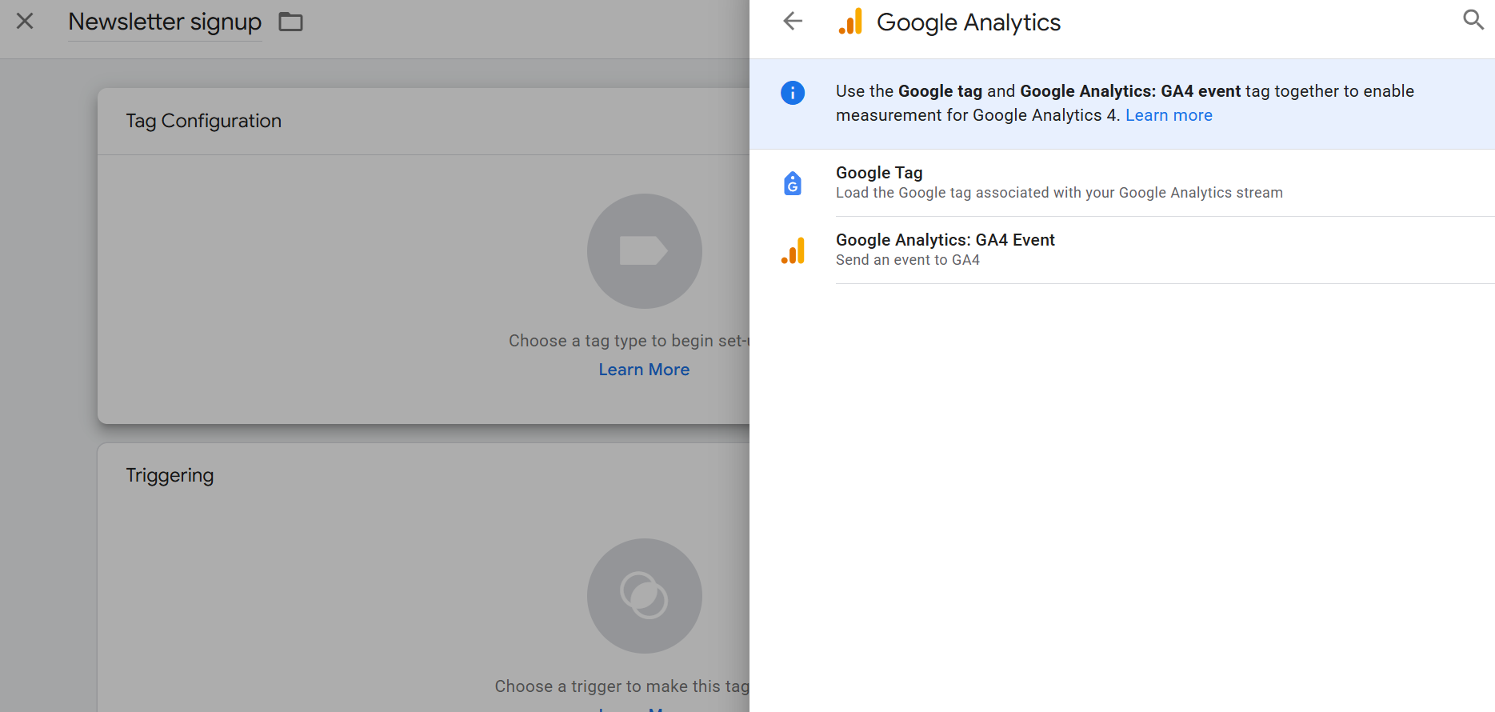Click 'Choose a trigger to make this tag' text
Viewport: 1495px width, 712px height.
622,686
